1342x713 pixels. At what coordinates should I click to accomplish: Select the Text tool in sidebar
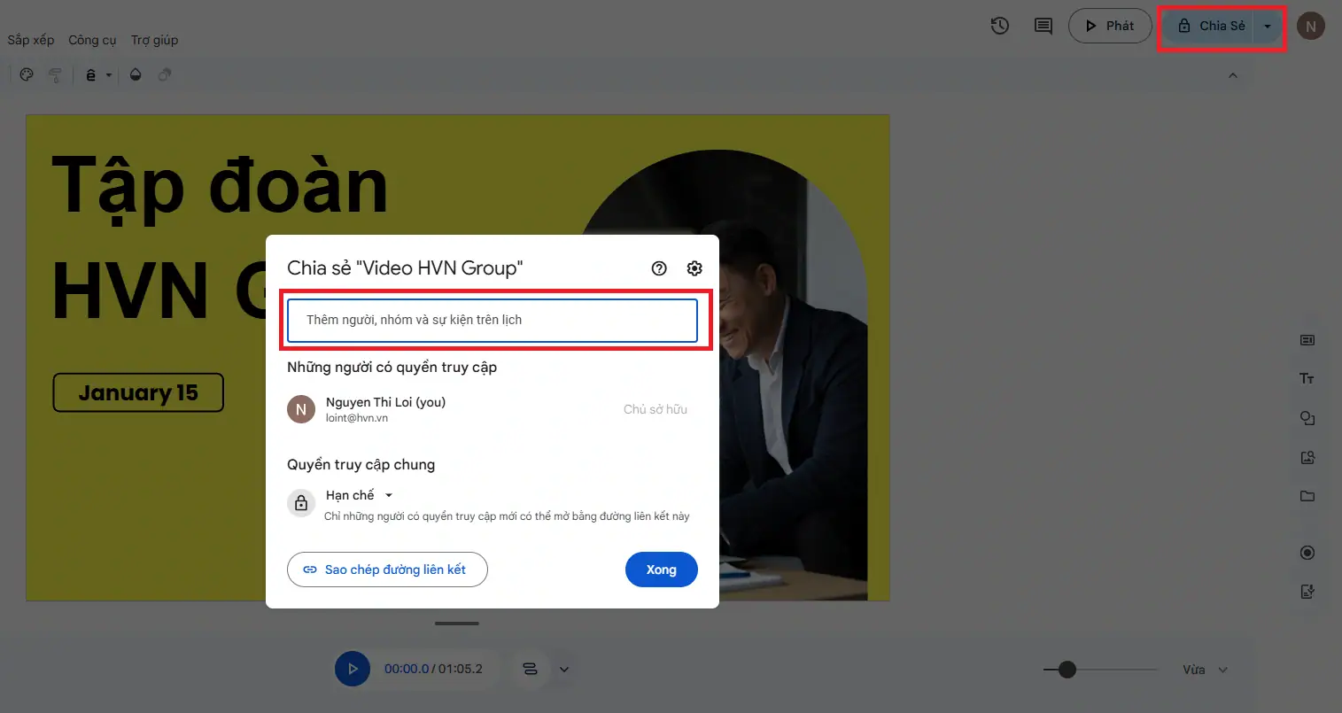[1307, 379]
